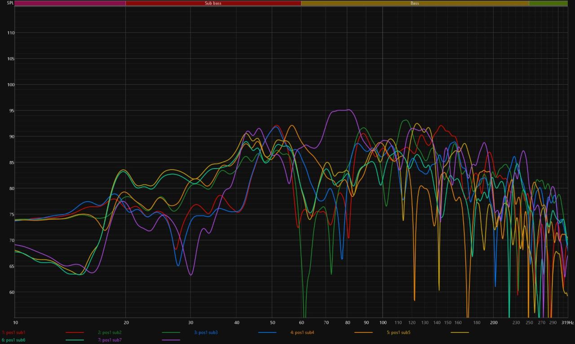This screenshot has height=344, width=575.
Task: Click the green band right of Bass
Action: click(x=548, y=3)
